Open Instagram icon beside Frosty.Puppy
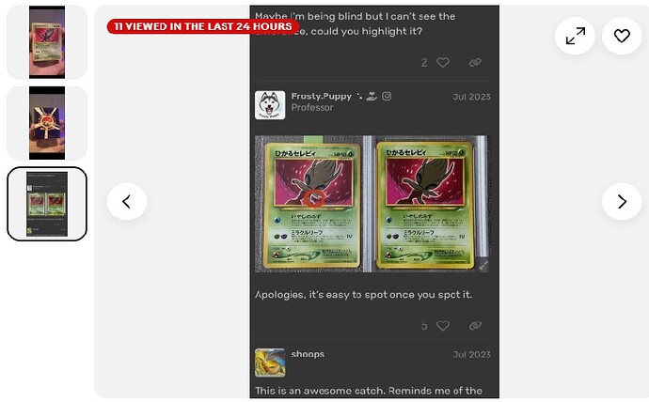Image resolution: width=649 pixels, height=402 pixels. tap(387, 96)
